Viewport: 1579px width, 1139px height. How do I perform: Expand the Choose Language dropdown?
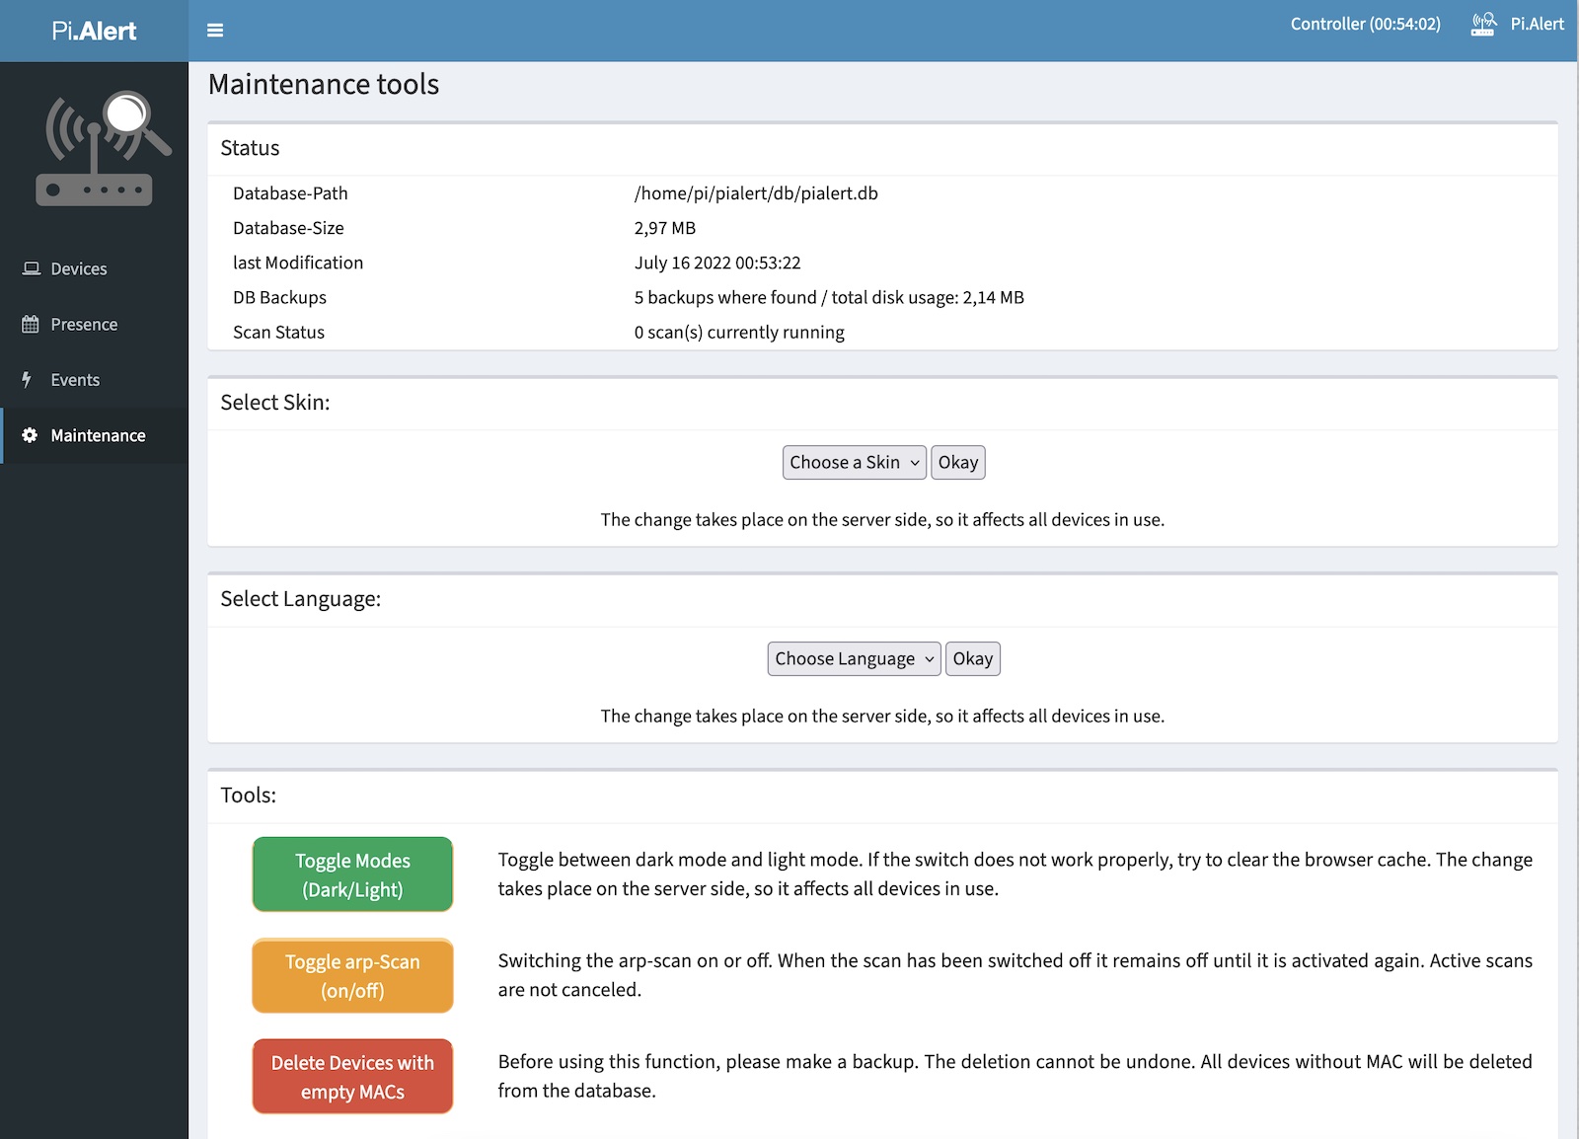pyautogui.click(x=854, y=659)
